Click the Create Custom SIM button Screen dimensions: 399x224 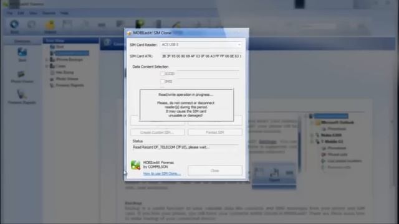157,133
